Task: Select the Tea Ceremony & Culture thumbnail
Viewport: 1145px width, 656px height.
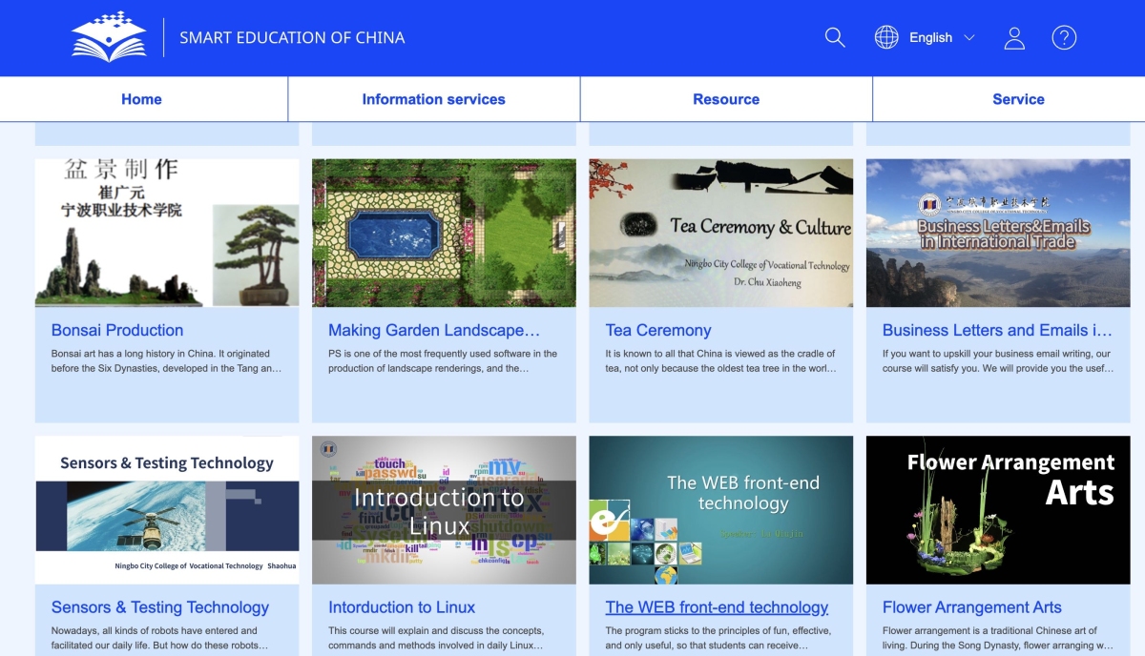Action: pos(721,233)
